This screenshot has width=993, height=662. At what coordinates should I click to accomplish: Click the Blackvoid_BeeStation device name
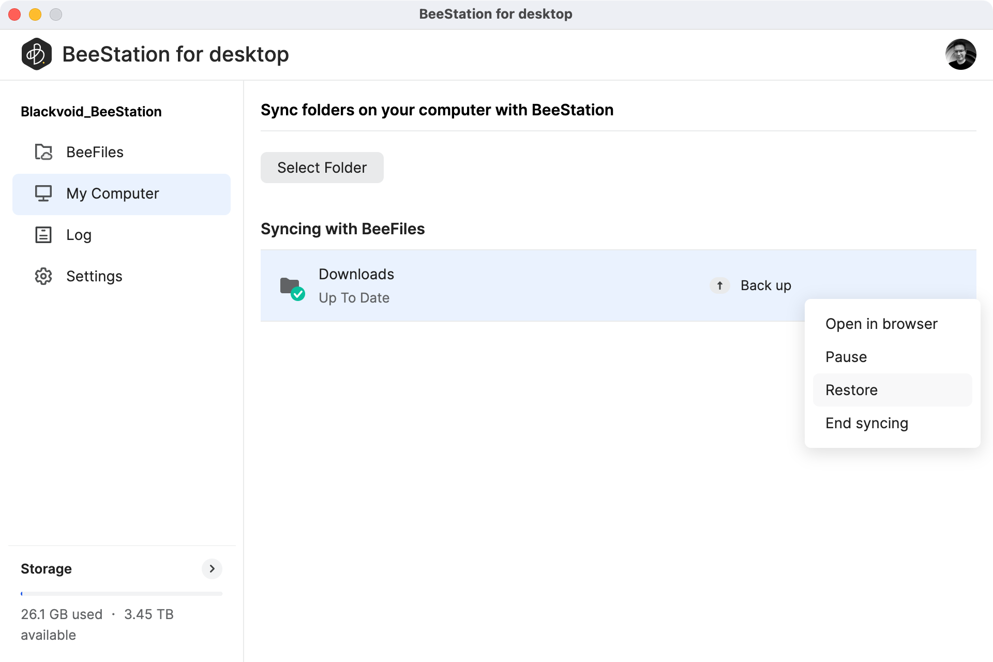[91, 112]
